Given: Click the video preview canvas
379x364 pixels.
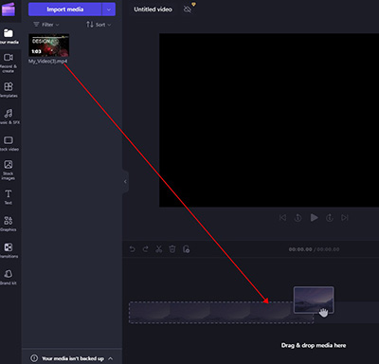Looking at the screenshot, I should click(269, 120).
